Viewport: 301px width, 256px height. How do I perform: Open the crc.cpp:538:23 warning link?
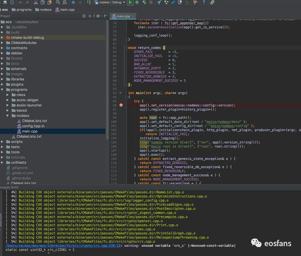coord(63,246)
